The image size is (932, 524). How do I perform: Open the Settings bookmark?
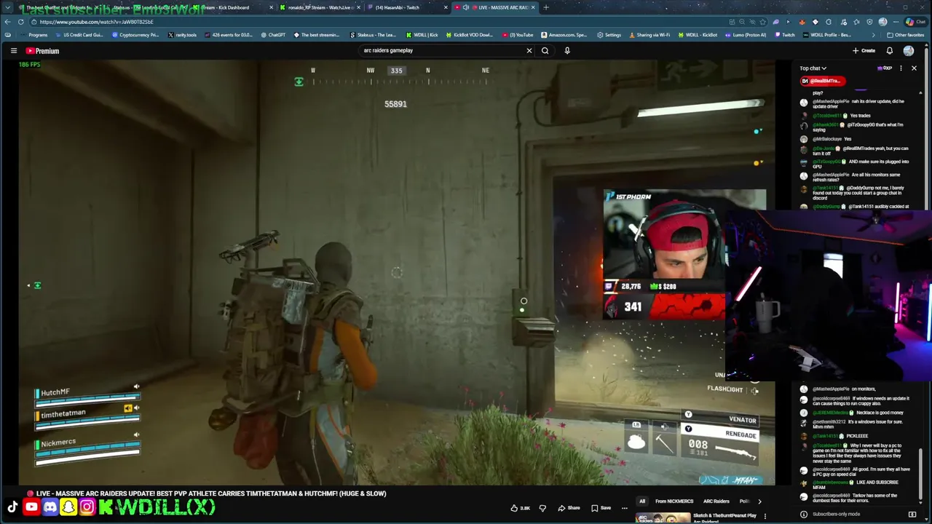(609, 35)
